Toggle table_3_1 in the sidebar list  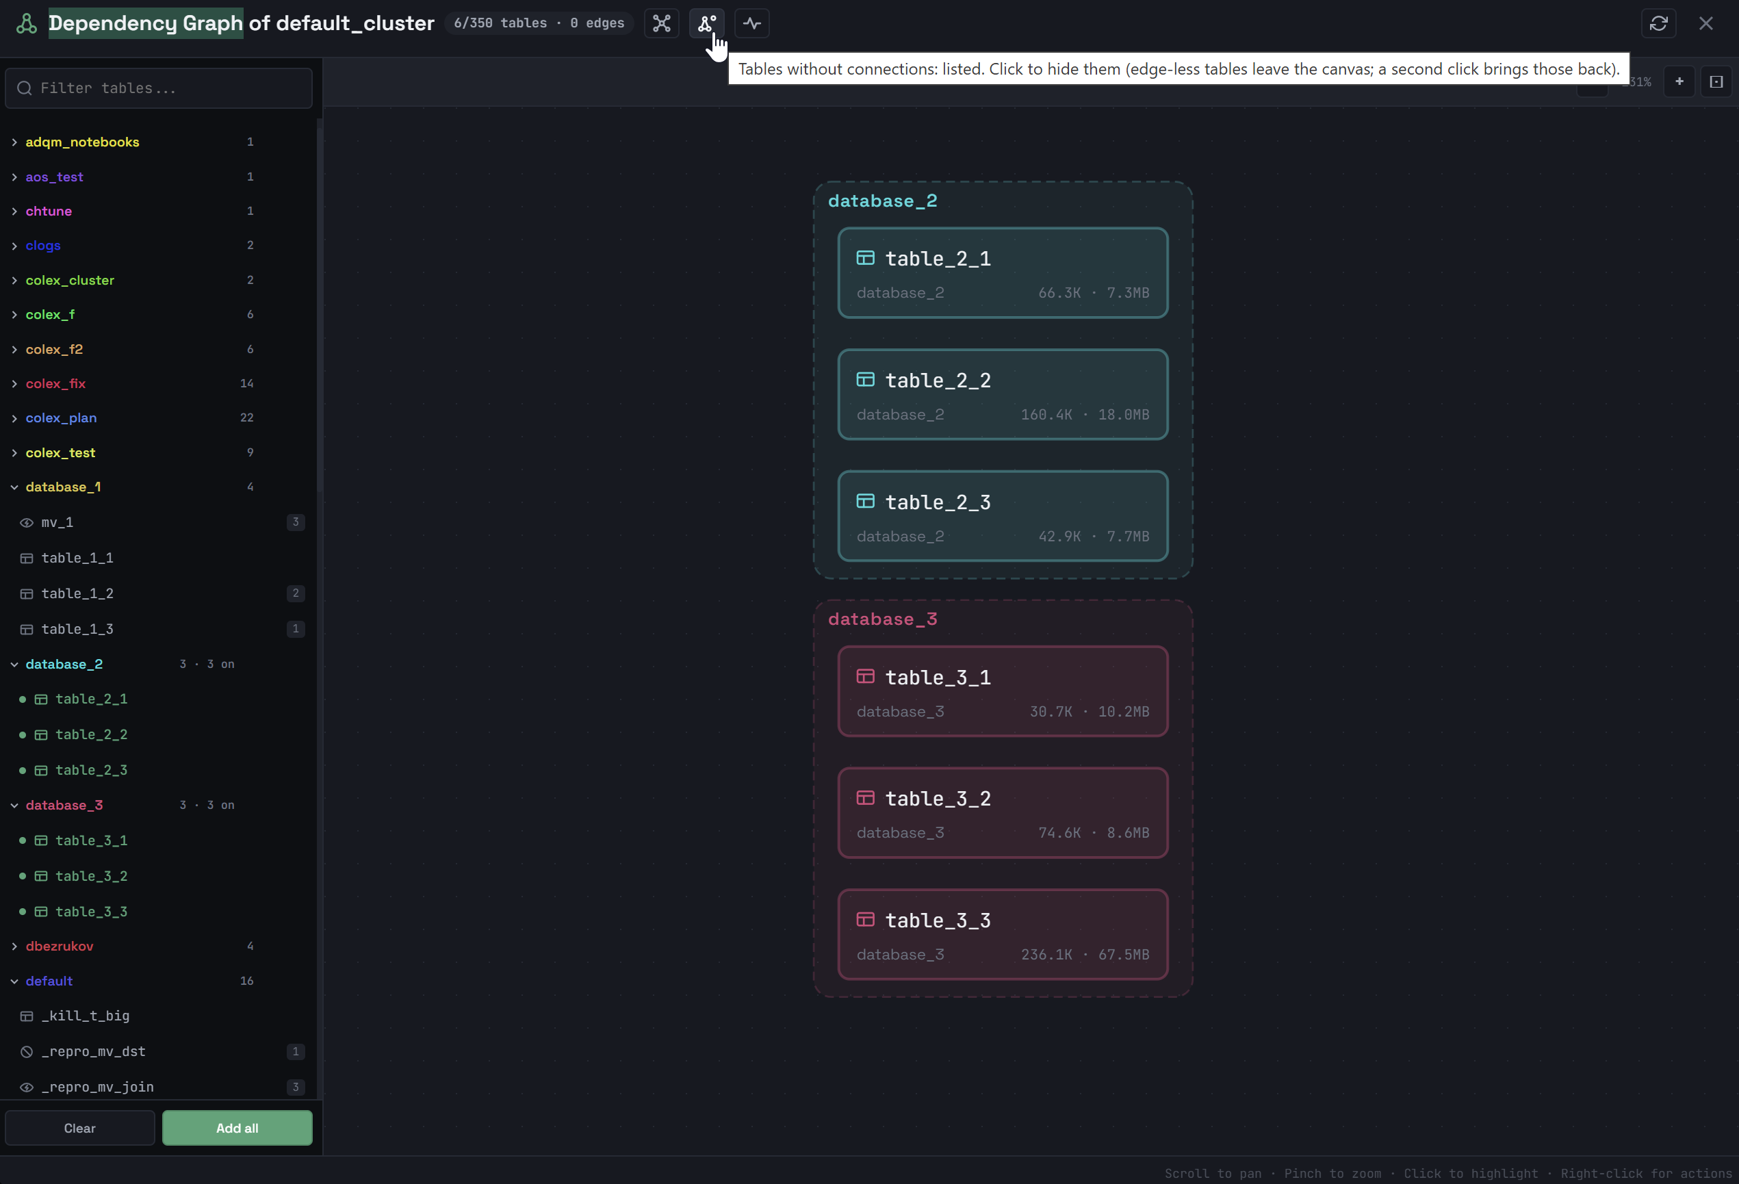[160, 840]
